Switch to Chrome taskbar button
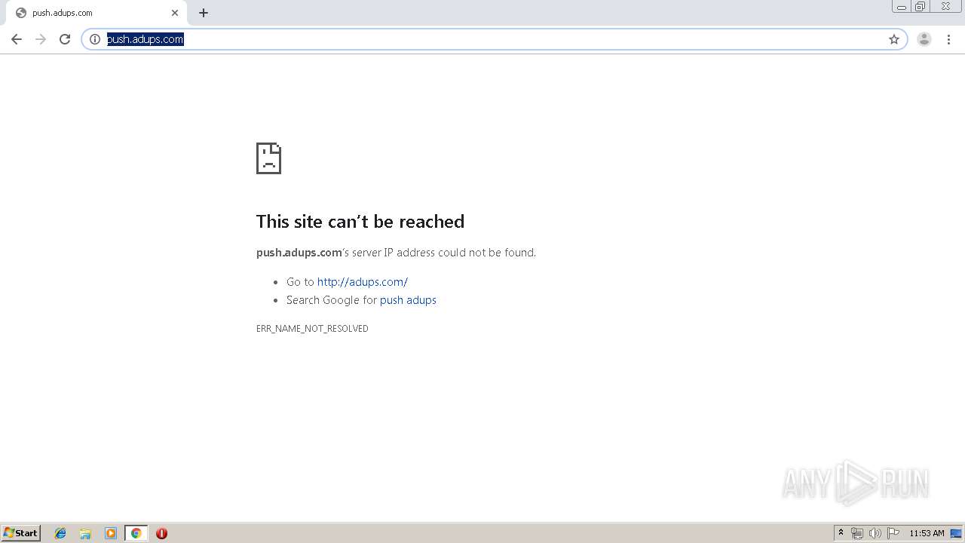This screenshot has width=965, height=543. pyautogui.click(x=136, y=533)
